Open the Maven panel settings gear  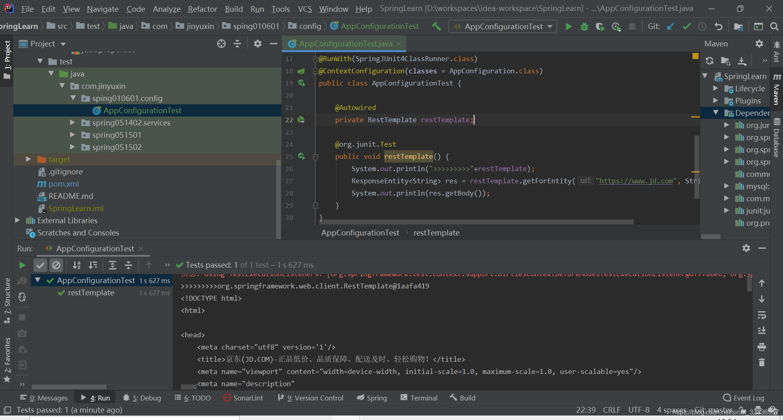pyautogui.click(x=759, y=44)
